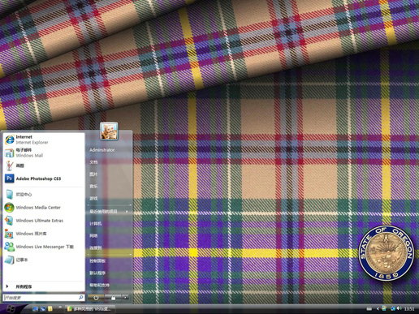Click the yellow quick launch icon
This screenshot has height=314, width=419.
[50, 309]
